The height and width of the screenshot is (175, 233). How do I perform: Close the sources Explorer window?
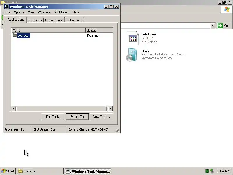click(x=230, y=3)
